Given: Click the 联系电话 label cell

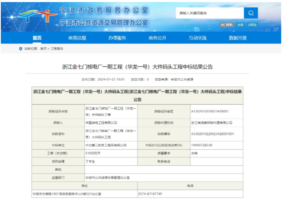Looking at the screenshot, I should pyautogui.click(x=164, y=162).
